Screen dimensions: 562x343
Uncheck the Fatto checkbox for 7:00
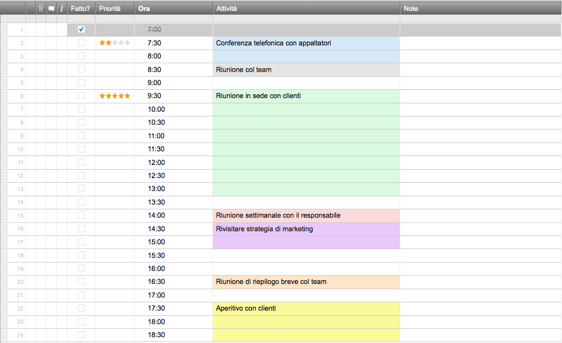[81, 29]
